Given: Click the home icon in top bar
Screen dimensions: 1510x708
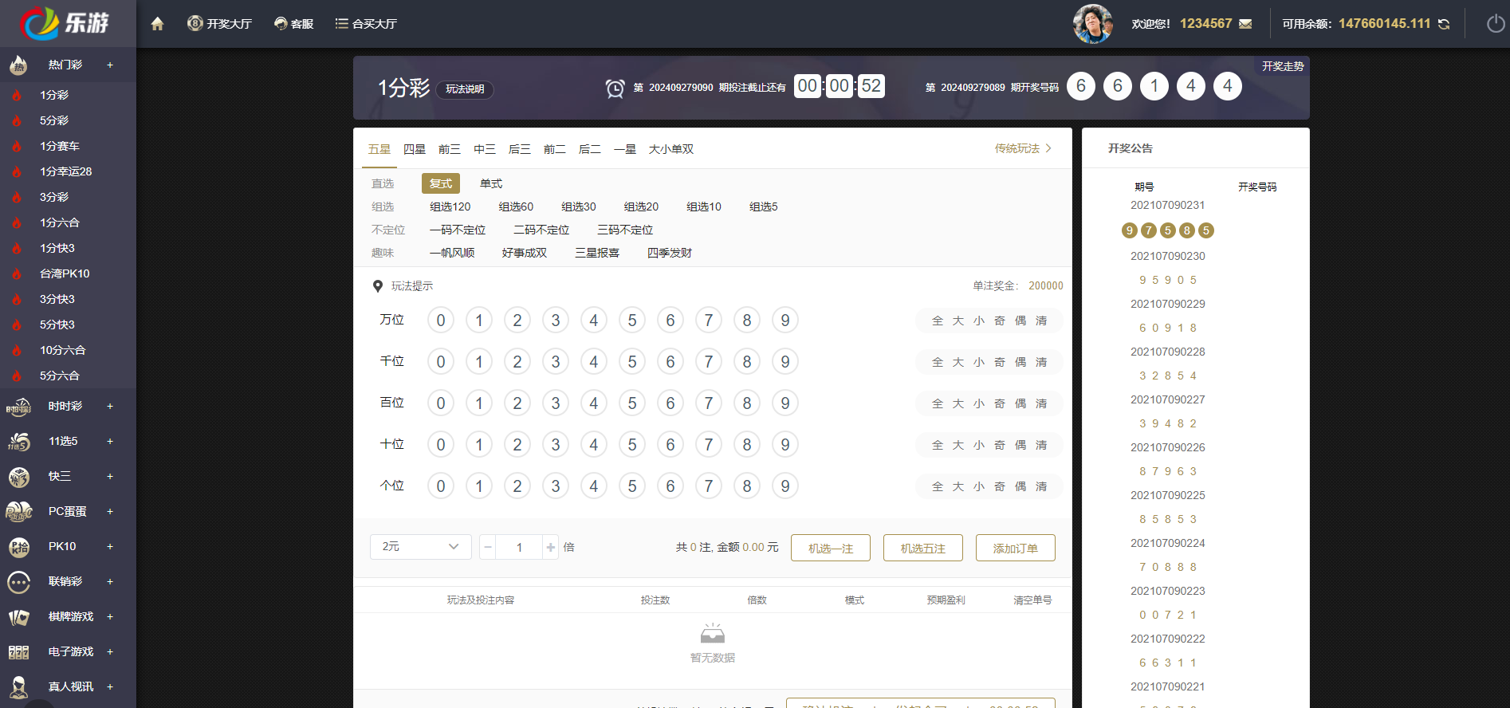Looking at the screenshot, I should [157, 24].
